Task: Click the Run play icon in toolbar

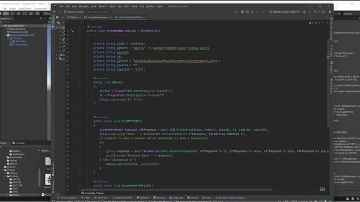Action: point(253,12)
